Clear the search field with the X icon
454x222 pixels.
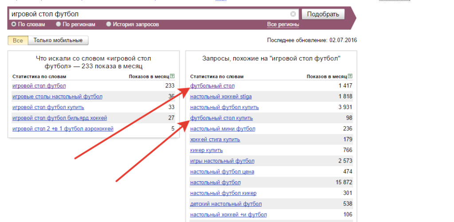pyautogui.click(x=293, y=14)
